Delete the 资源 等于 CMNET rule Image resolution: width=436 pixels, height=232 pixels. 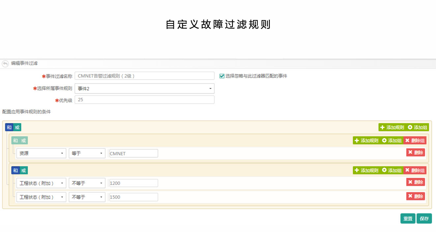click(x=415, y=152)
